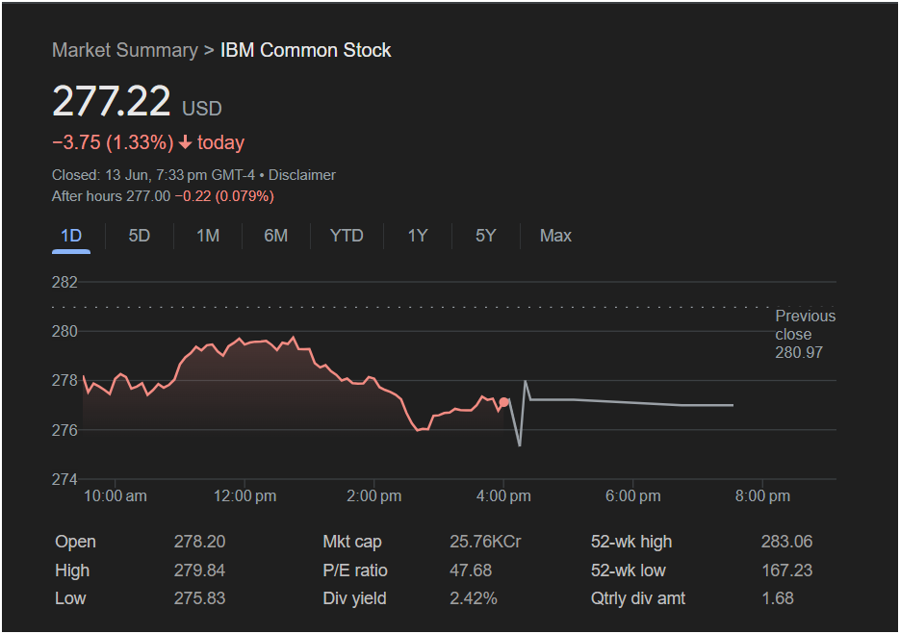Screen dimensions: 900x634
Task: Click the USD currency label
Action: tap(202, 109)
